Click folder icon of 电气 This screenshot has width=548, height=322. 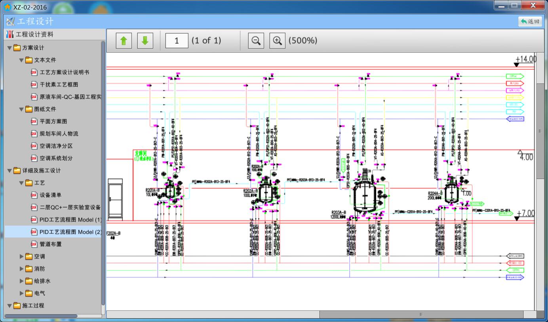(29, 293)
